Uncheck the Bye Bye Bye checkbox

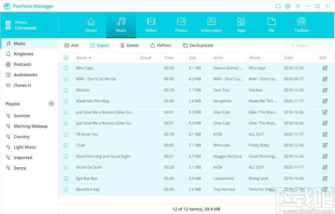click(66, 178)
